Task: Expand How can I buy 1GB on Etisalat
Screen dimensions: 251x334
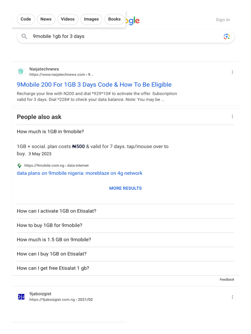Action: tap(125, 254)
